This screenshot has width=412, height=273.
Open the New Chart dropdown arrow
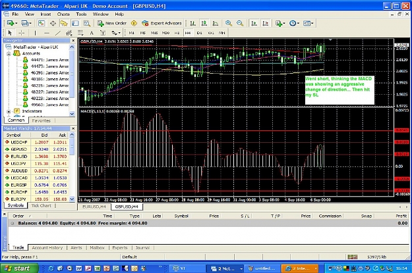pos(16,23)
